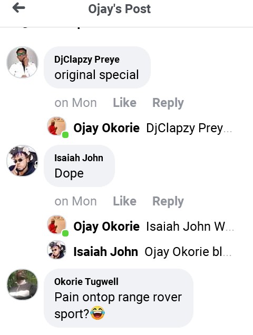The width and height of the screenshot is (253, 335).
Task: Reply to the 'Dope' comment
Action: [168, 201]
